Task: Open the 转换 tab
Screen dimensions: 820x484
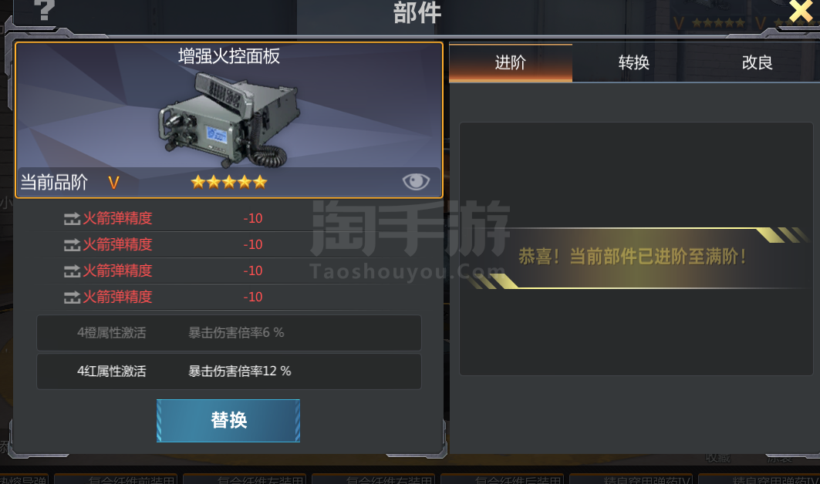Action: tap(634, 62)
